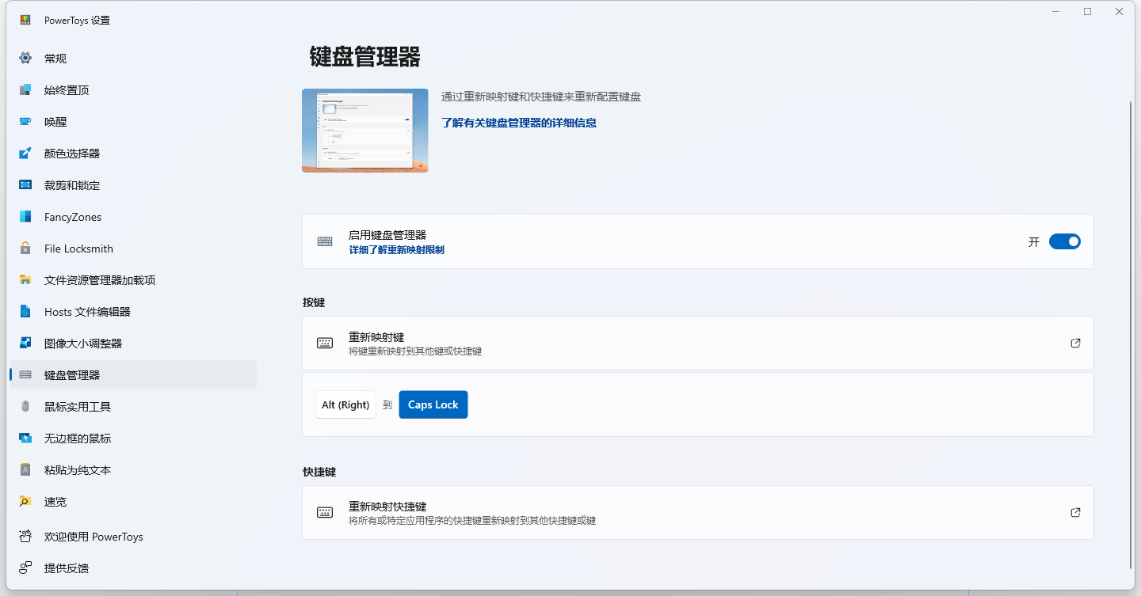The height and width of the screenshot is (596, 1141).
Task: Click the 常规 gear icon in sidebar
Action: pos(25,58)
